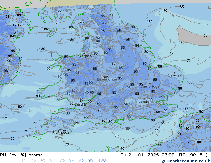Select the 90 legend value
211x163 pixels.
click(72, 160)
